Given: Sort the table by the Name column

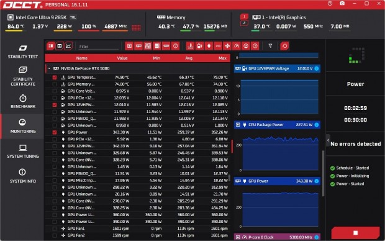Looking at the screenshot, I should pos(82,58).
